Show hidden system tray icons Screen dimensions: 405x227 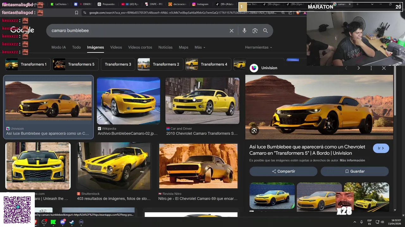pos(354,222)
